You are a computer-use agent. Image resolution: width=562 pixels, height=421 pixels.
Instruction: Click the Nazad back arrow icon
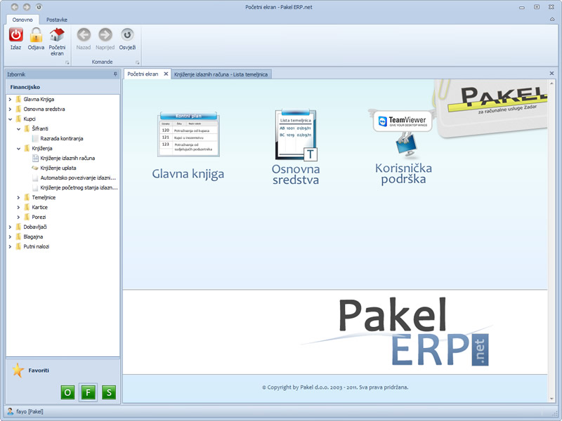pyautogui.click(x=84, y=35)
